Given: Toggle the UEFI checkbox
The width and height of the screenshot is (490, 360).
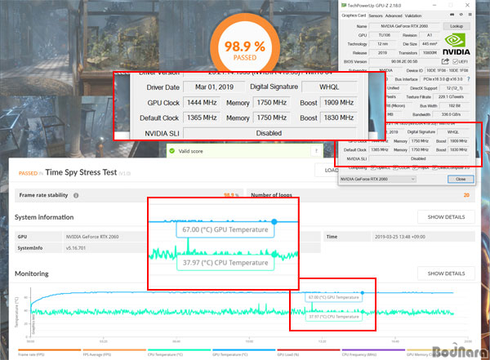Looking at the screenshot, I should click(x=455, y=61).
